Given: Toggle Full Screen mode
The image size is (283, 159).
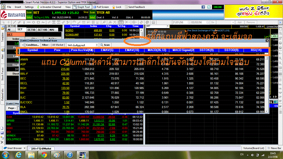Looking at the screenshot, I should click(101, 7).
